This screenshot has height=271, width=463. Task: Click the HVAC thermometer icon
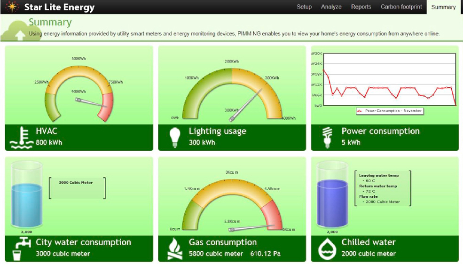tap(21, 137)
